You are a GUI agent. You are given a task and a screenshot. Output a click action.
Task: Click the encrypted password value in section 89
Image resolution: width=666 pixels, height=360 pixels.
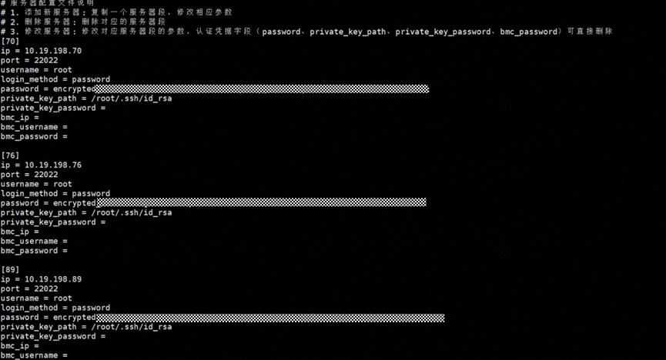point(269,317)
